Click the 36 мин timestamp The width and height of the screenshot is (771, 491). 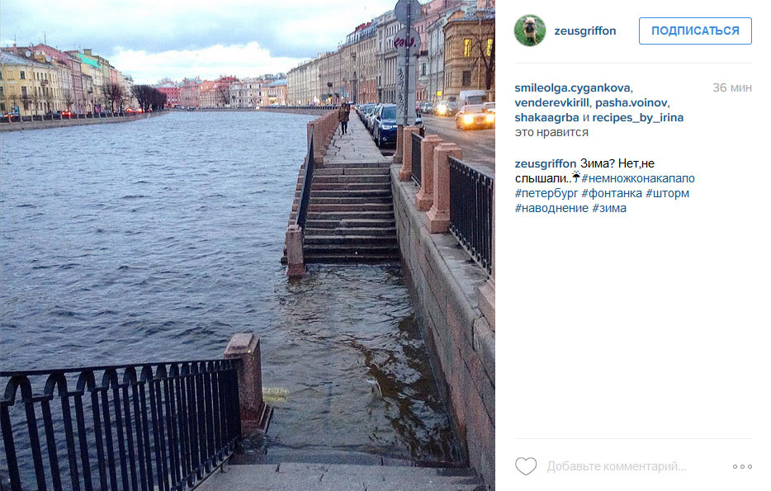pos(732,88)
